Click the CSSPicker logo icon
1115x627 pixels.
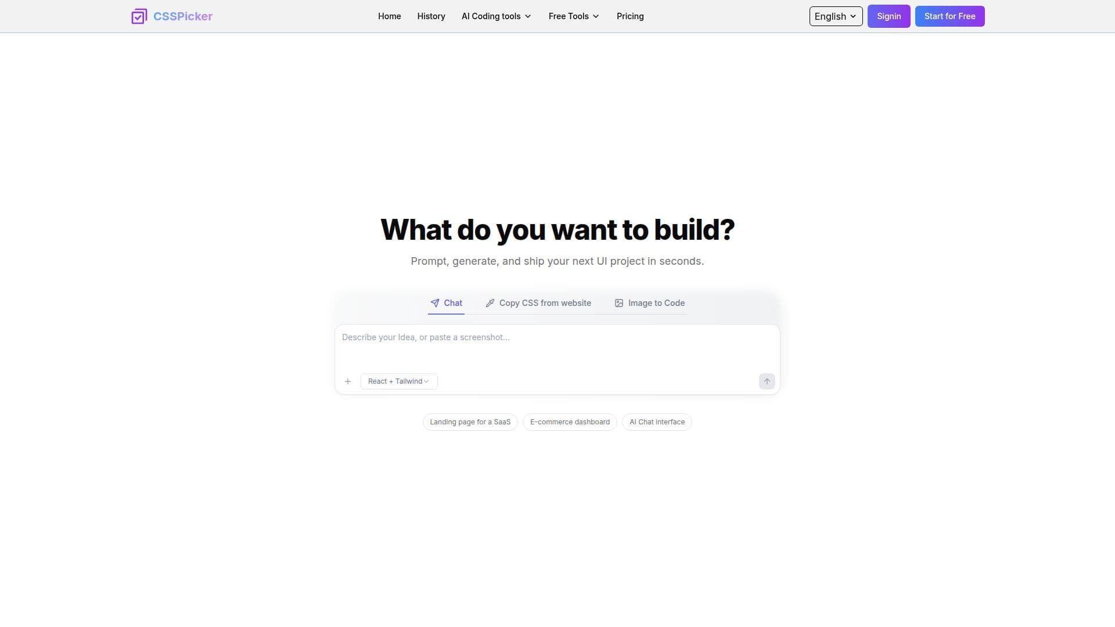pos(139,16)
